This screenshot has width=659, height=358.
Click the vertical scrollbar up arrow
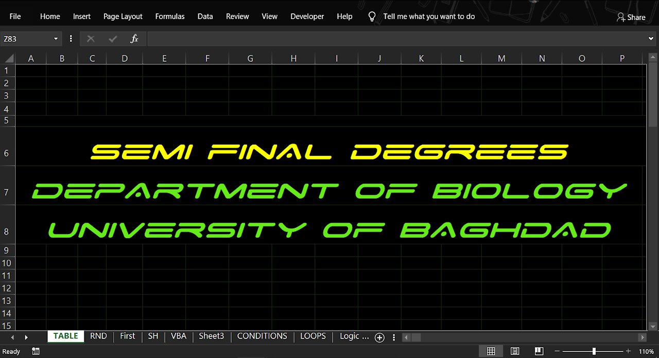tap(653, 58)
